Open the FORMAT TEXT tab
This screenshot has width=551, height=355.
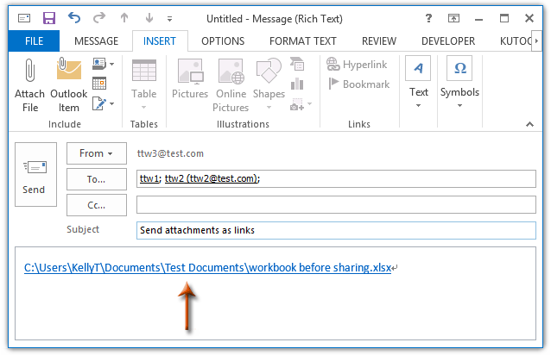point(303,41)
